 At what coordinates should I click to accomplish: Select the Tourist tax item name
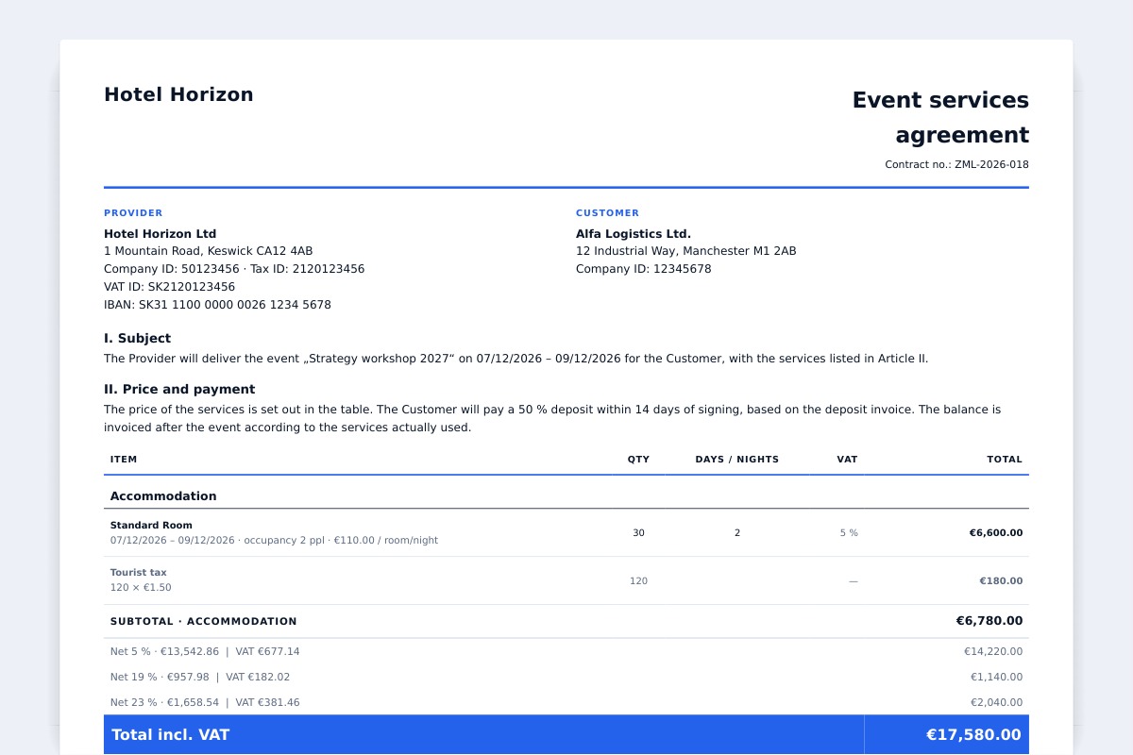pos(138,573)
